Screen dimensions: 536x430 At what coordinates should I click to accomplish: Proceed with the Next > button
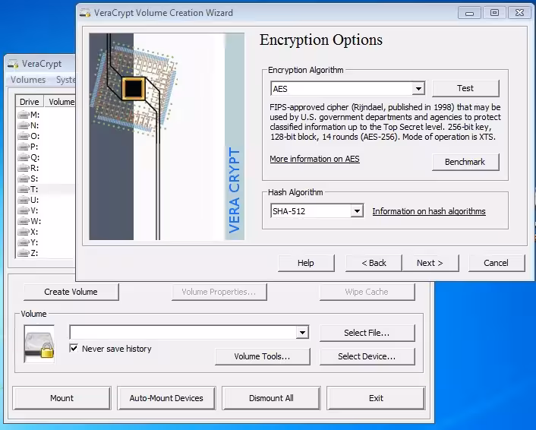click(x=430, y=263)
